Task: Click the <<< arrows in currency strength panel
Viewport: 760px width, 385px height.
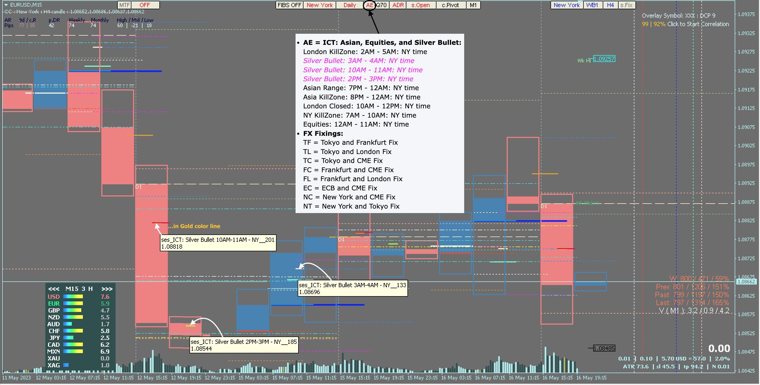Action: click(54, 289)
